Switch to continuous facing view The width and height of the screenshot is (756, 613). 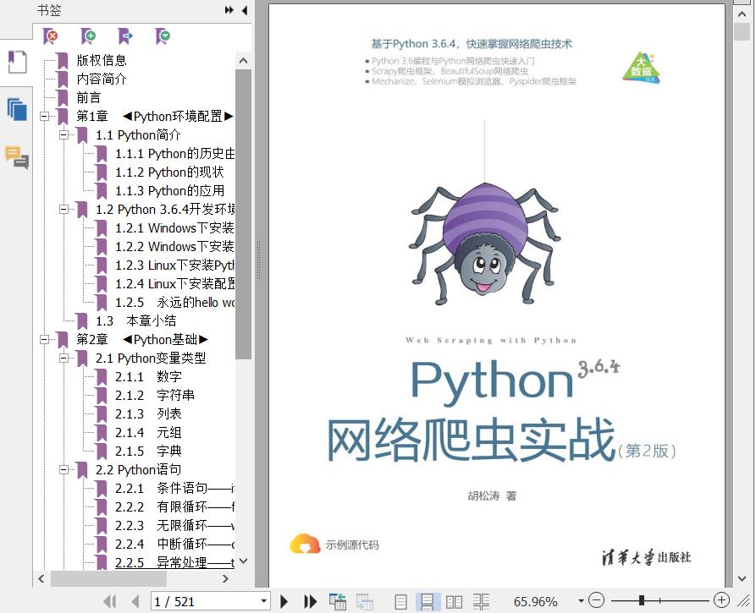tap(481, 602)
